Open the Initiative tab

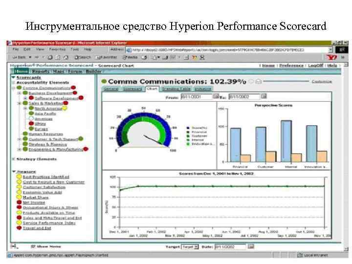click(x=203, y=88)
